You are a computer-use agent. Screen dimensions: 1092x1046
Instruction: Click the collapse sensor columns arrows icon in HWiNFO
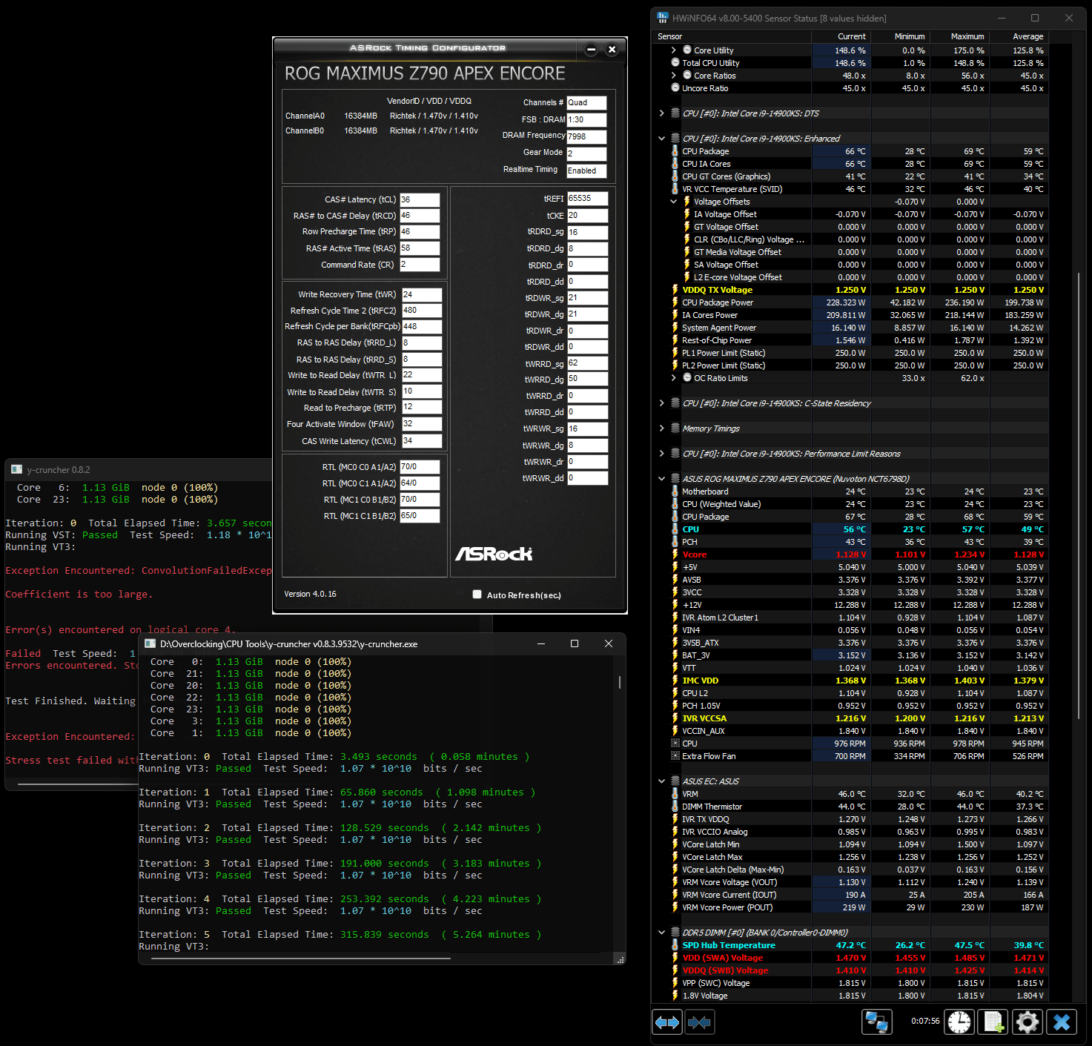point(699,1022)
